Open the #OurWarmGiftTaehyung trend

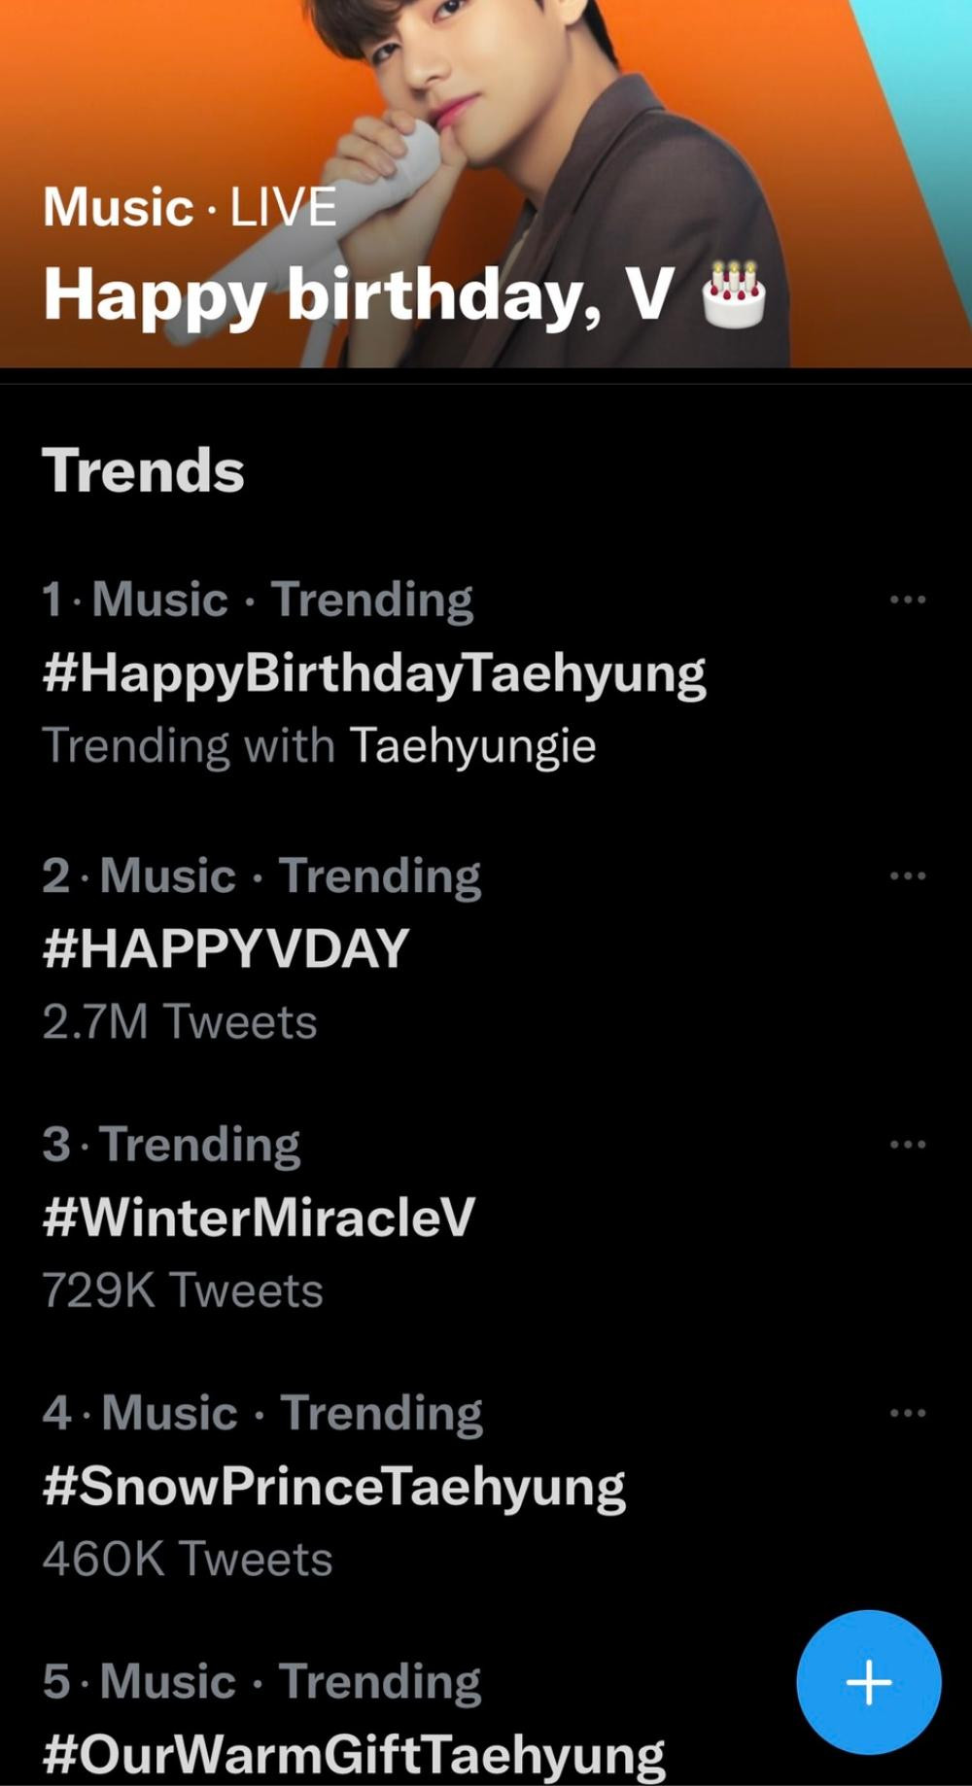(354, 1754)
